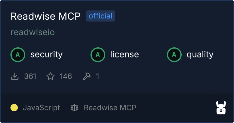The width and height of the screenshot is (234, 123).
Task: Click the 146 stars count
Action: click(66, 76)
